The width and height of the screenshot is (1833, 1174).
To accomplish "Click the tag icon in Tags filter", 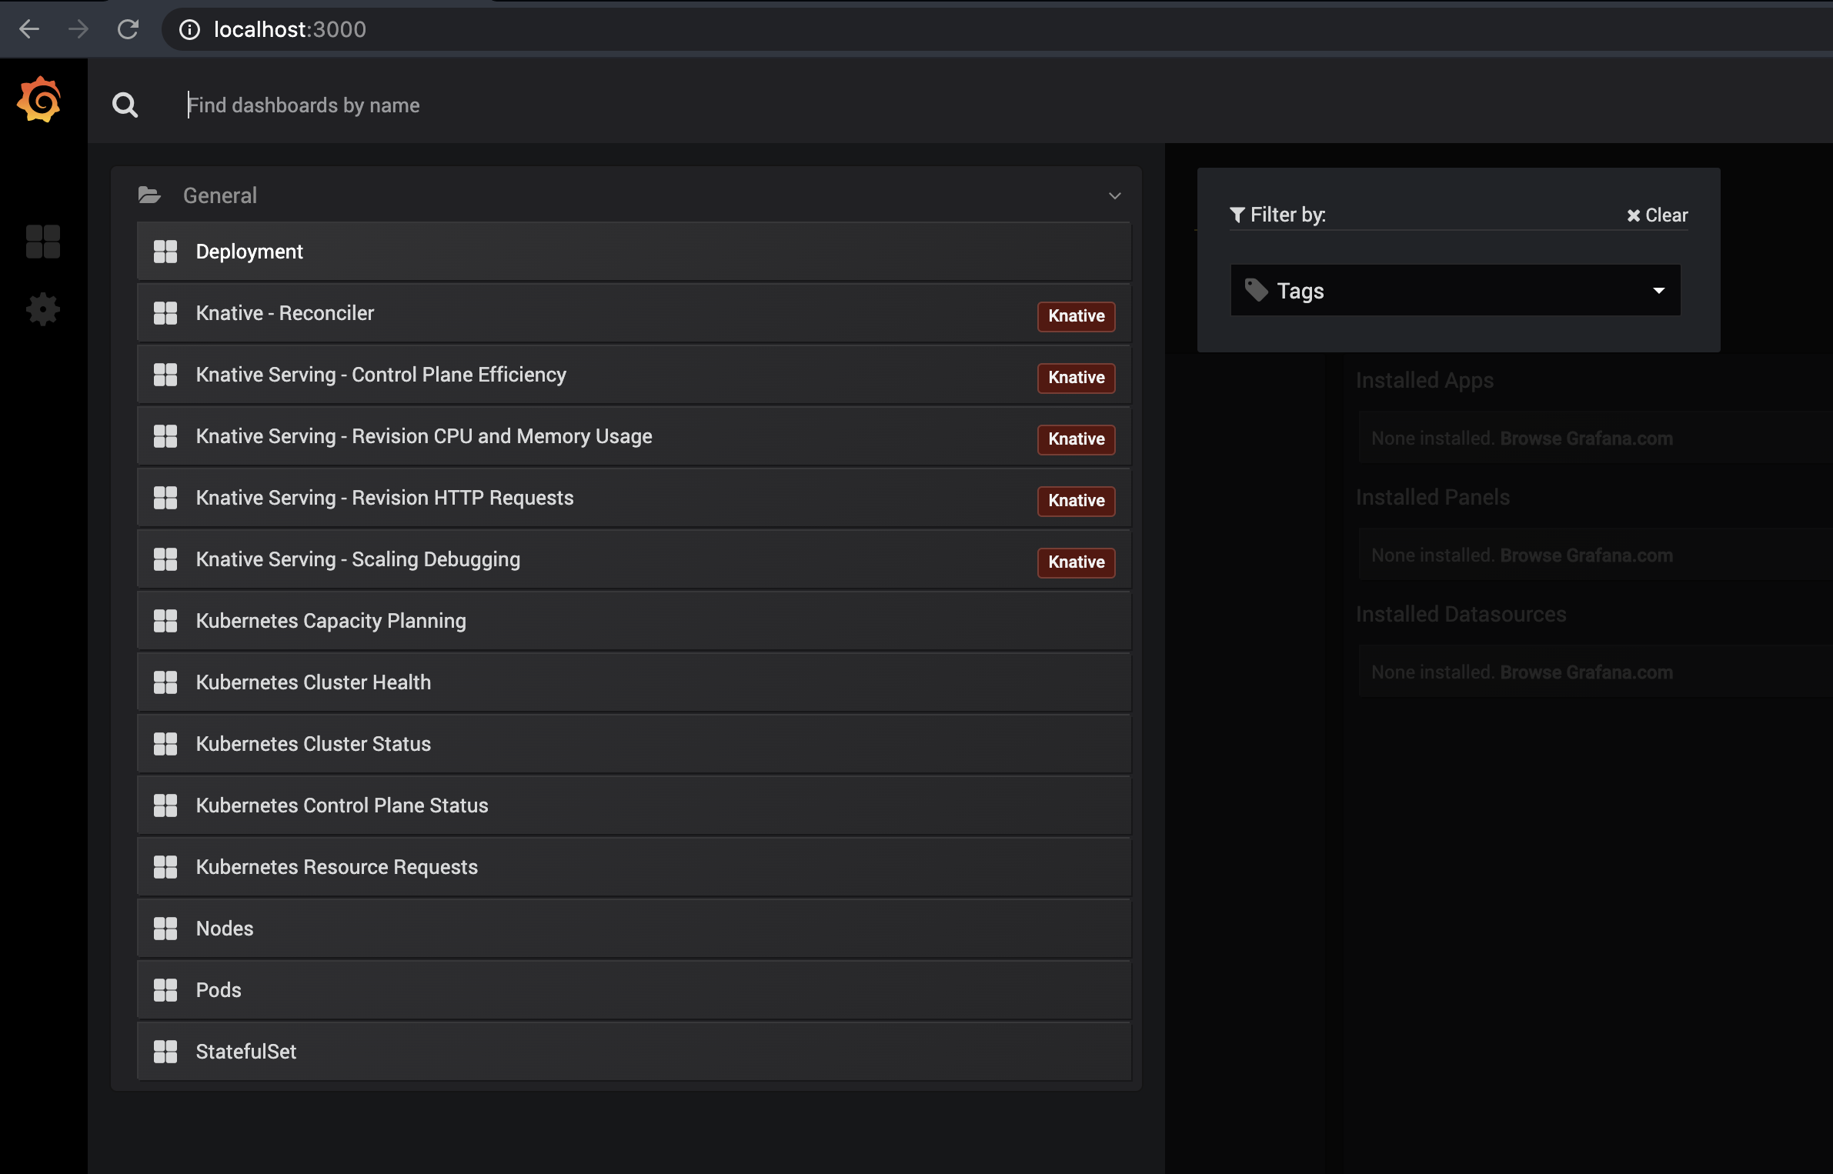I will coord(1257,290).
